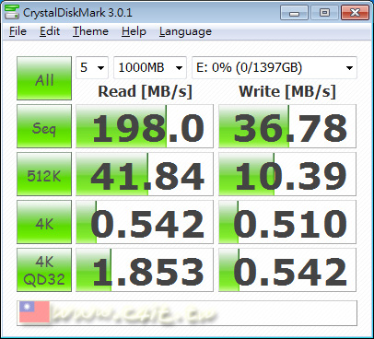Click the Seq read result 198.0
374x339 pixels.
click(x=145, y=126)
